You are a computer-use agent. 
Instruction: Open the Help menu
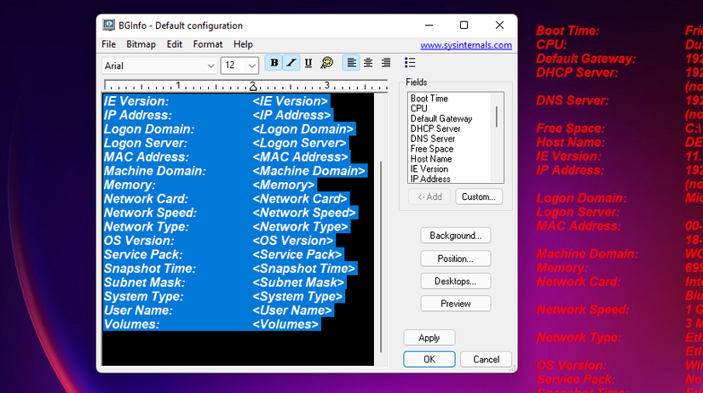[243, 44]
